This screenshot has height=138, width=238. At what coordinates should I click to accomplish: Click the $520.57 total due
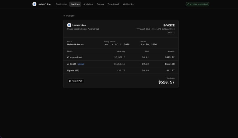click(x=166, y=82)
